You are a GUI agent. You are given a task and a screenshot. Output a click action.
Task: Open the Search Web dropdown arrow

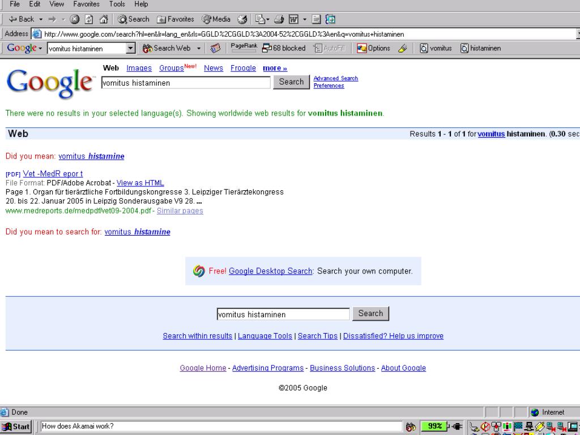pos(199,48)
